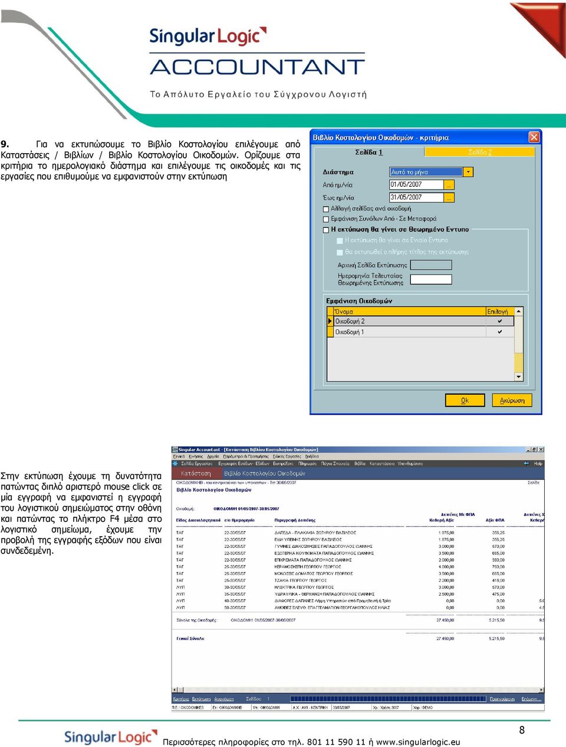This screenshot has width=566, height=747.
Task: Open the Γενικά menu
Action: pyautogui.click(x=179, y=457)
